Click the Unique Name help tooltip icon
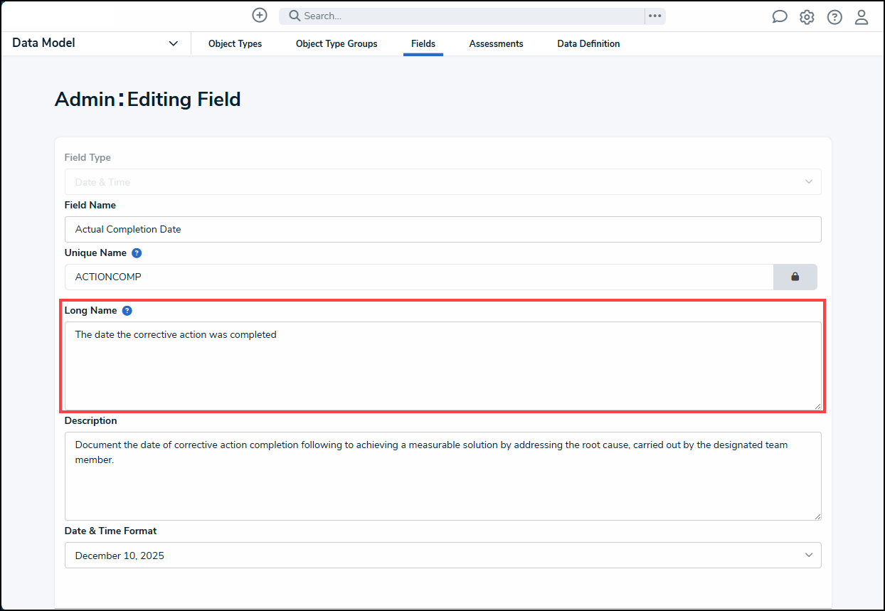This screenshot has height=611, width=885. coord(137,253)
